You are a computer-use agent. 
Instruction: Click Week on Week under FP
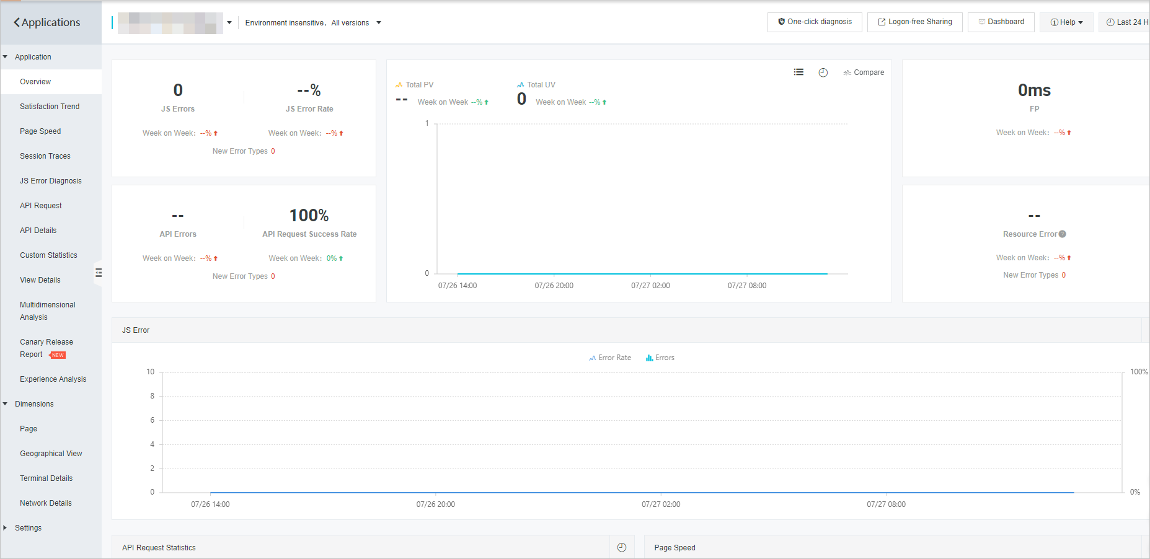1034,133
